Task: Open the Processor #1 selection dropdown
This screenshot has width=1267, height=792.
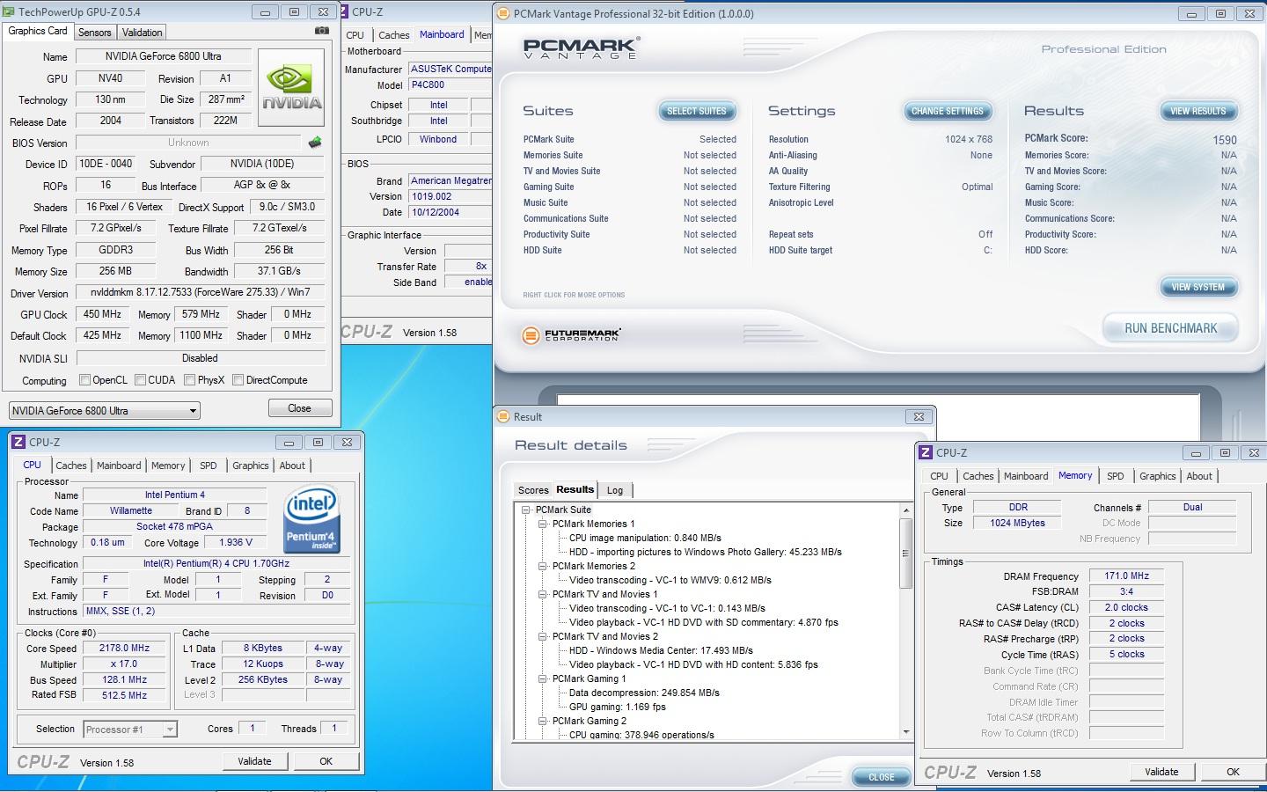Action: click(130, 729)
